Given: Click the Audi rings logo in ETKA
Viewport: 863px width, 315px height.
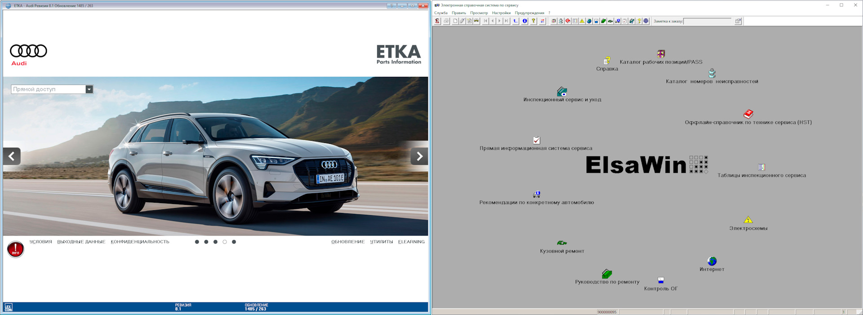Looking at the screenshot, I should tap(28, 51).
